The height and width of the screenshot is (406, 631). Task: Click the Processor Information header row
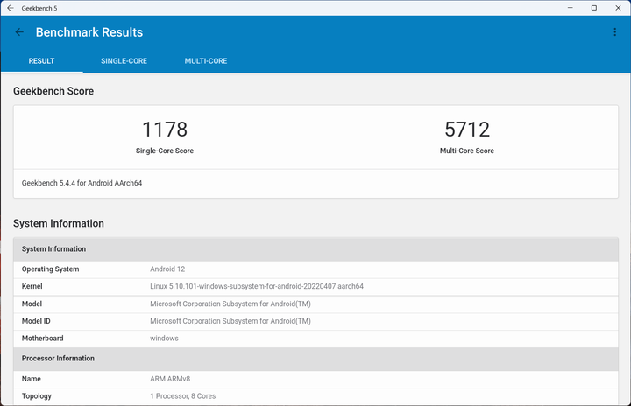(x=315, y=359)
